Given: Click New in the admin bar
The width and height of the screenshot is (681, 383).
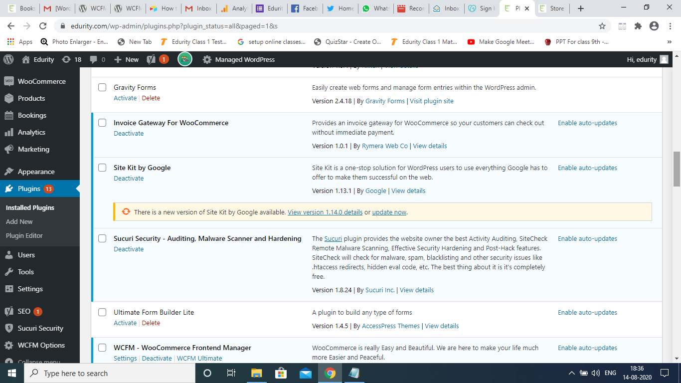Looking at the screenshot, I should click(x=127, y=59).
